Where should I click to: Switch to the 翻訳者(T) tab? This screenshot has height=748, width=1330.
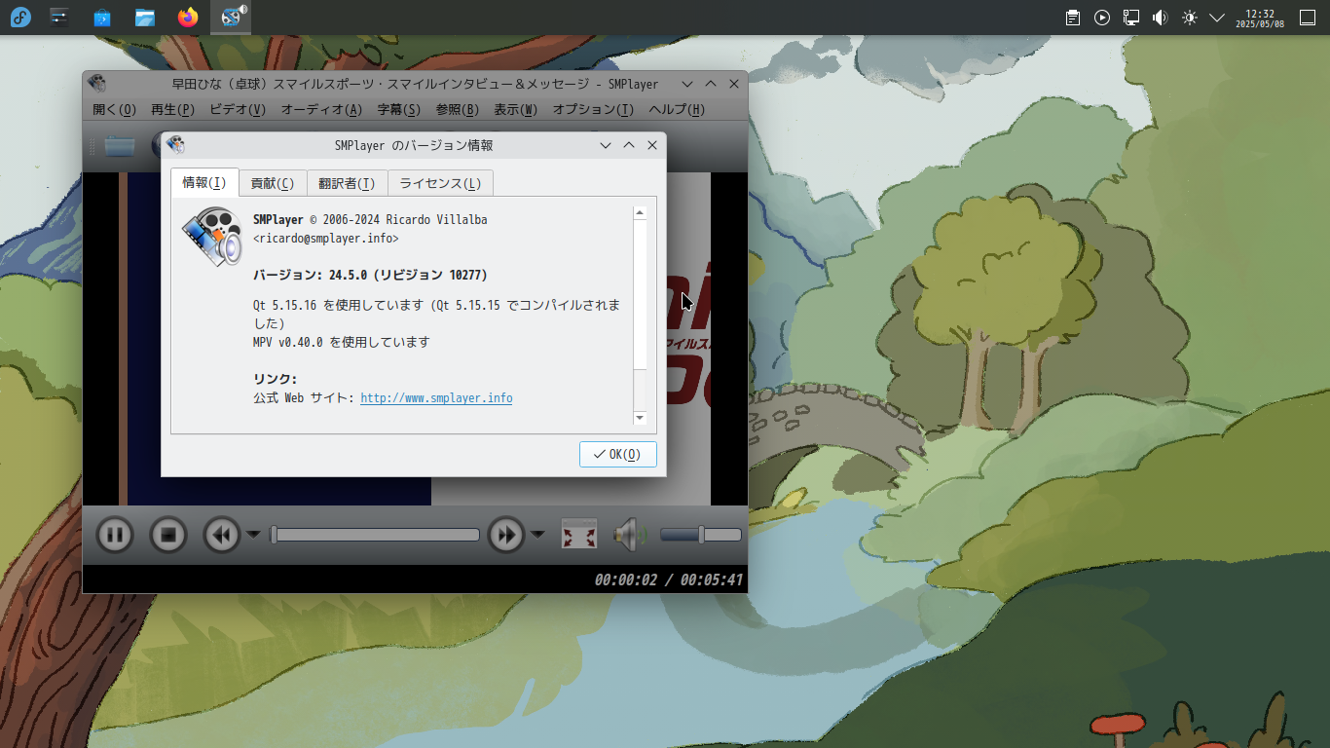[x=347, y=183]
